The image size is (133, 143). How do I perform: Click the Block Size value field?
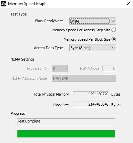pos(91,105)
